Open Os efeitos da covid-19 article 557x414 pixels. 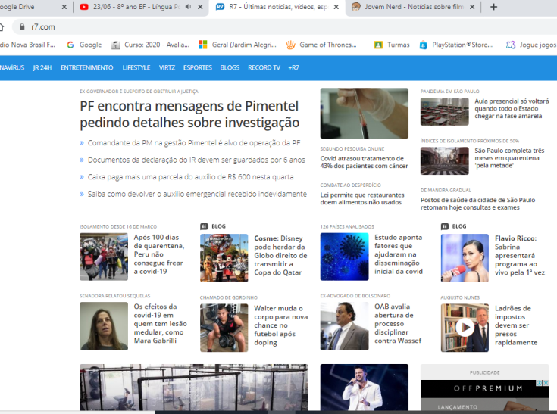click(160, 323)
